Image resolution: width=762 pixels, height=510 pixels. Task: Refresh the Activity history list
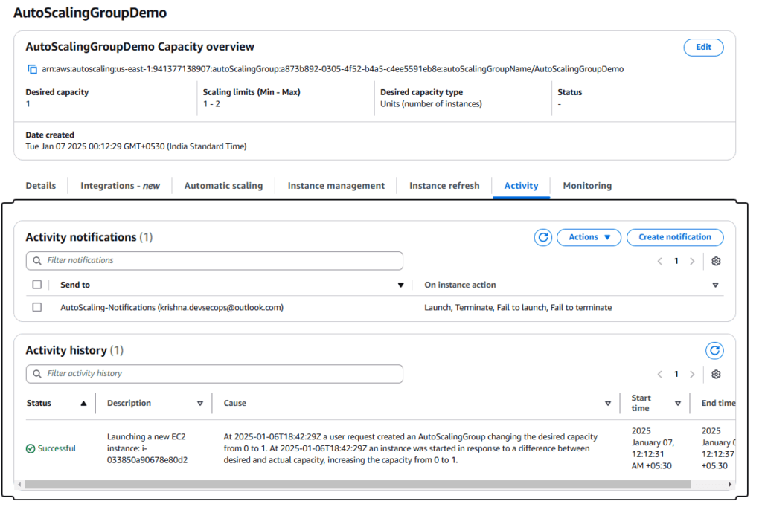[714, 351]
